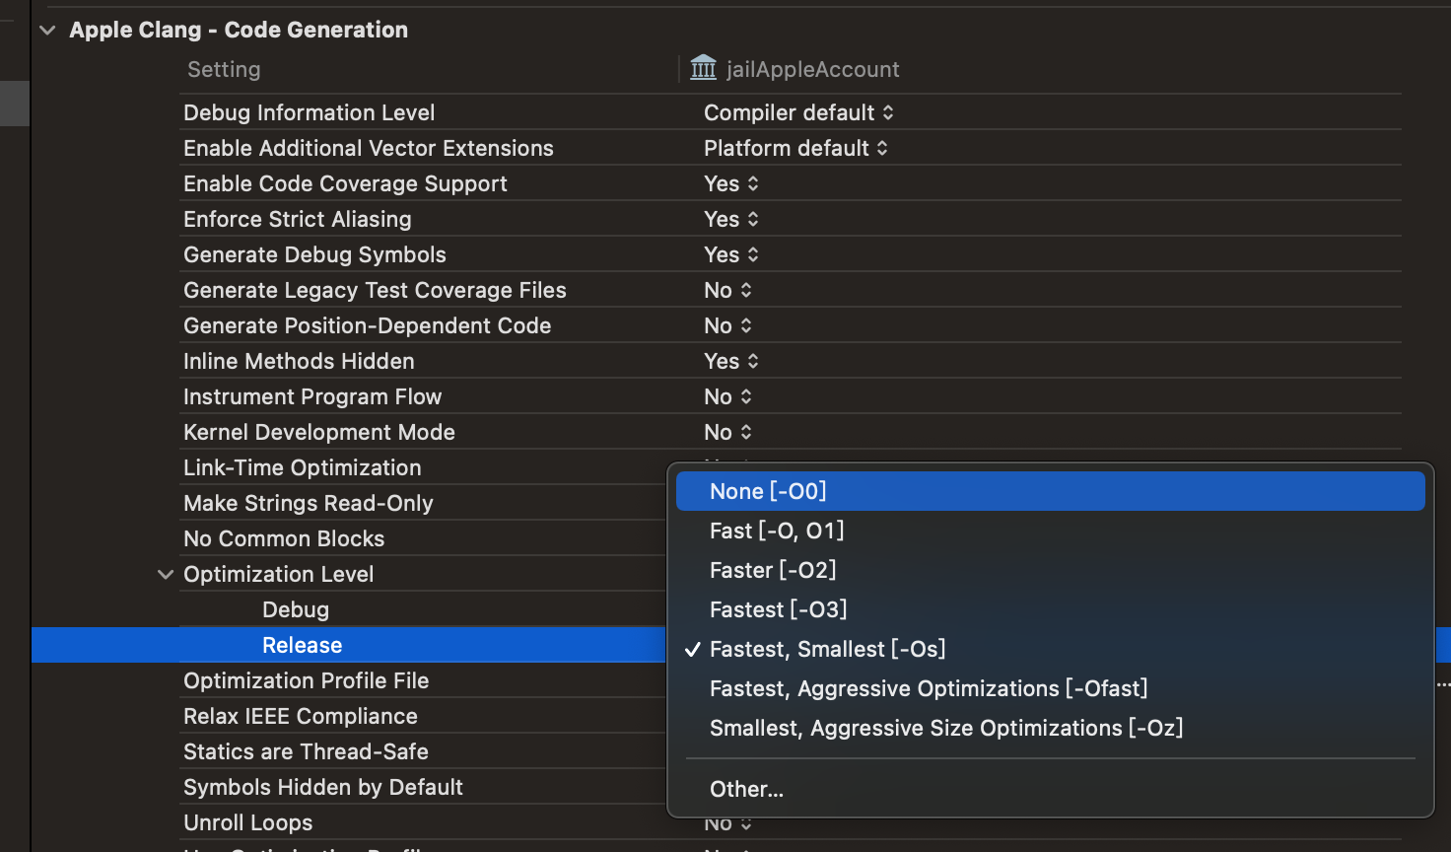This screenshot has height=852, width=1451.
Task: Choose Fastest, Aggressive Optimizations [-Ofast]
Action: coord(1051,688)
